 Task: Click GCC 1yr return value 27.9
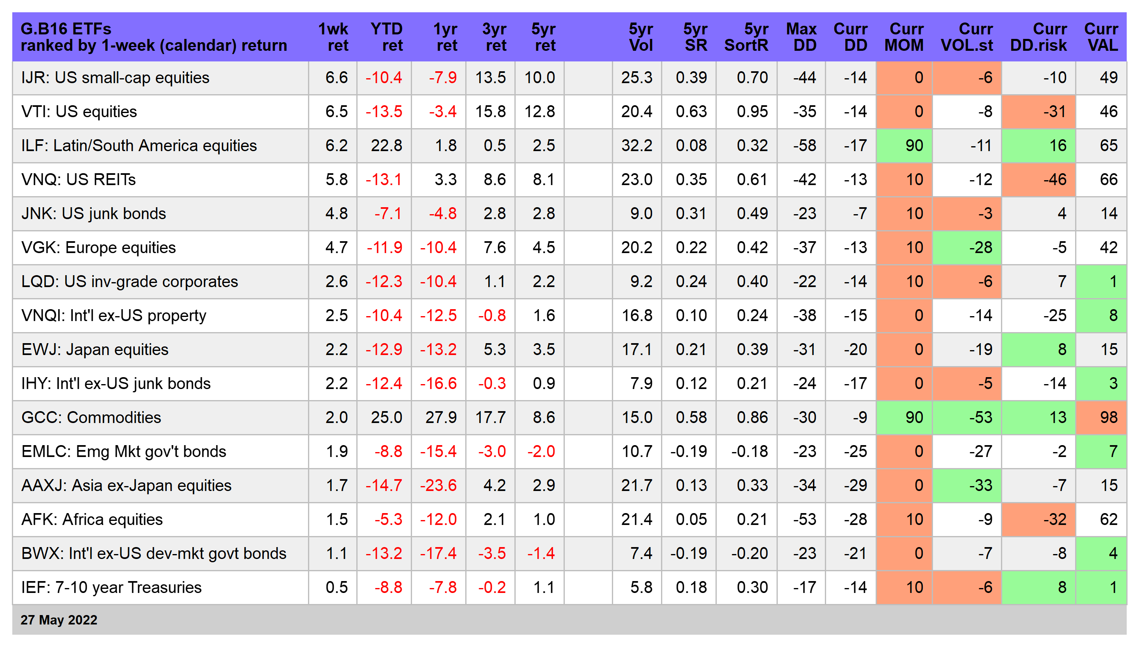pyautogui.click(x=441, y=418)
